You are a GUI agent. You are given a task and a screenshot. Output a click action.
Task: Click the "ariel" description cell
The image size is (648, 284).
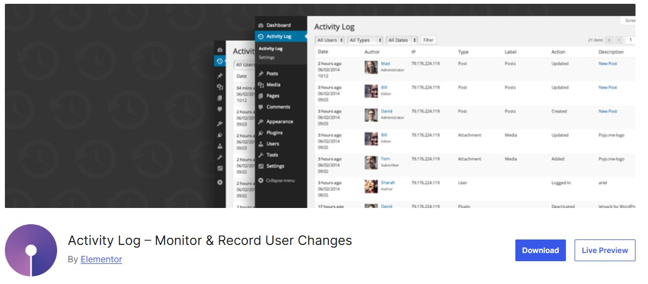coord(602,183)
